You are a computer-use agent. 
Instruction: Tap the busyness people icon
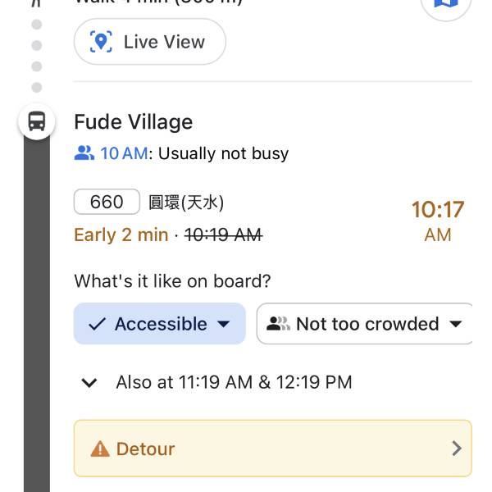[x=84, y=153]
